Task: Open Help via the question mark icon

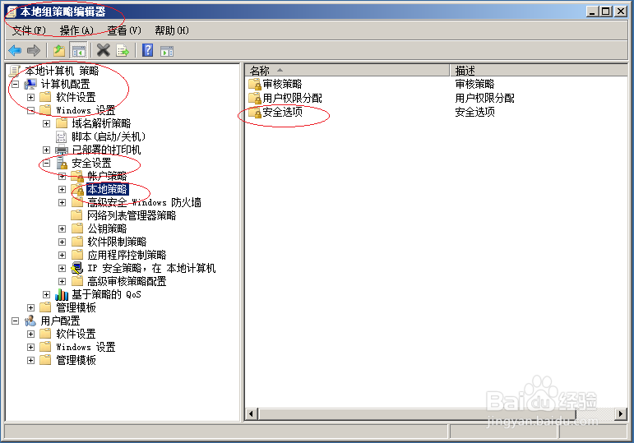Action: [x=148, y=50]
